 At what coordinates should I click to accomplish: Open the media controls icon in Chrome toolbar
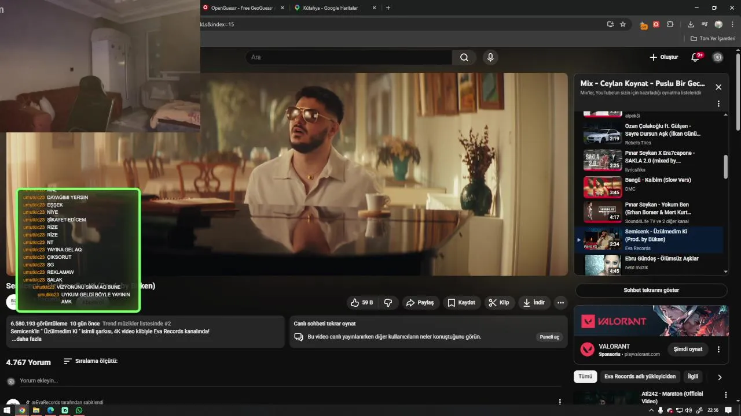(x=705, y=24)
